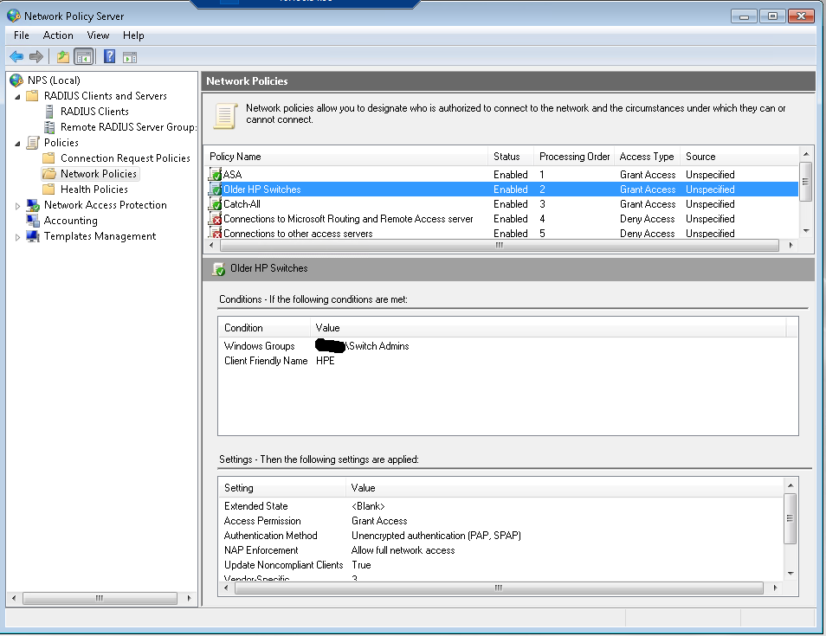Screen dimensions: 826x636
Task: Toggle the Show/Hide Action Pane icon
Action: tap(130, 57)
